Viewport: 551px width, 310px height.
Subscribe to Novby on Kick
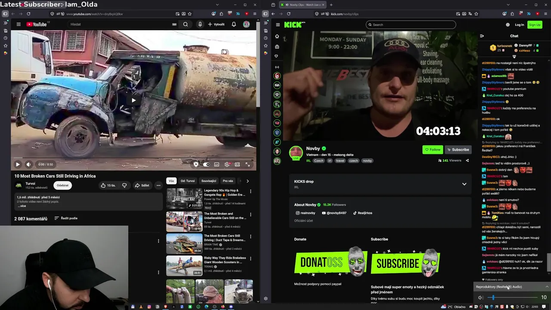click(x=458, y=150)
